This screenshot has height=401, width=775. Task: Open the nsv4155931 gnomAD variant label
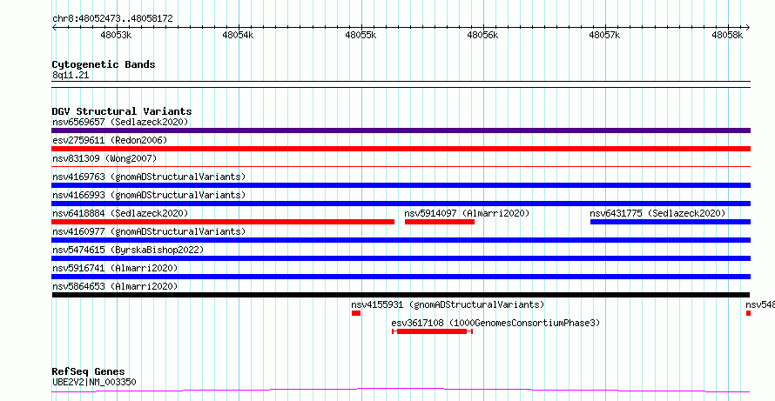click(x=448, y=304)
